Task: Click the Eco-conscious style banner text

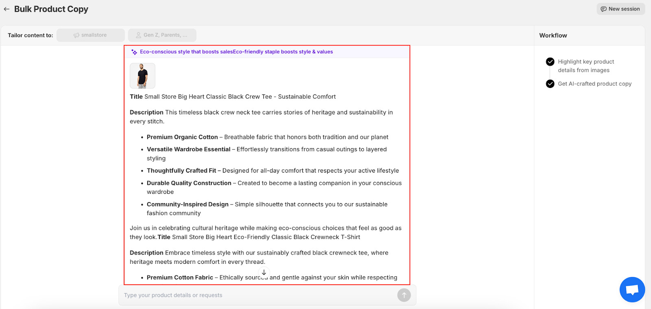Action: 236,52
